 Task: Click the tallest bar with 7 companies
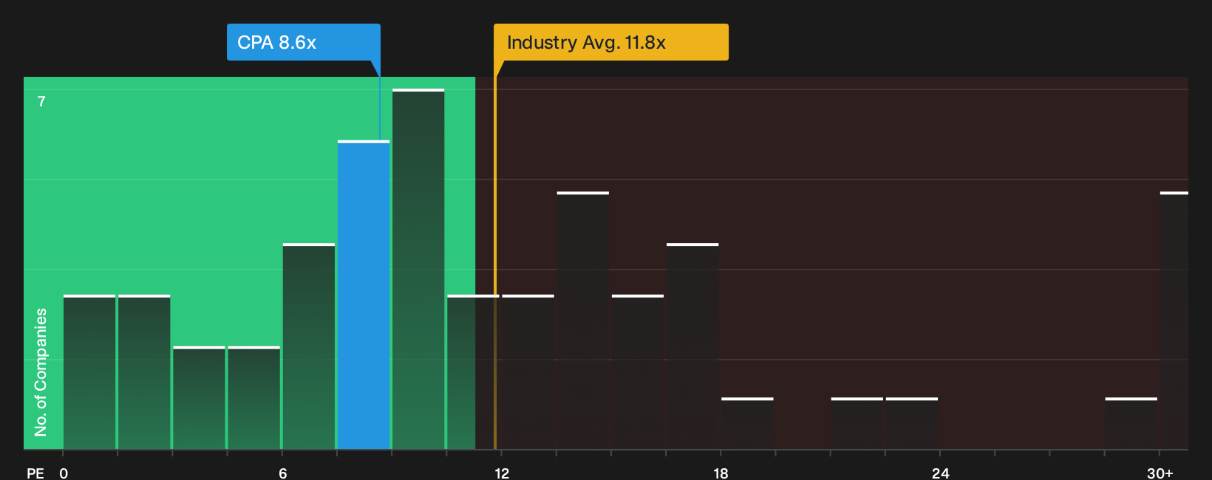pyautogui.click(x=418, y=269)
